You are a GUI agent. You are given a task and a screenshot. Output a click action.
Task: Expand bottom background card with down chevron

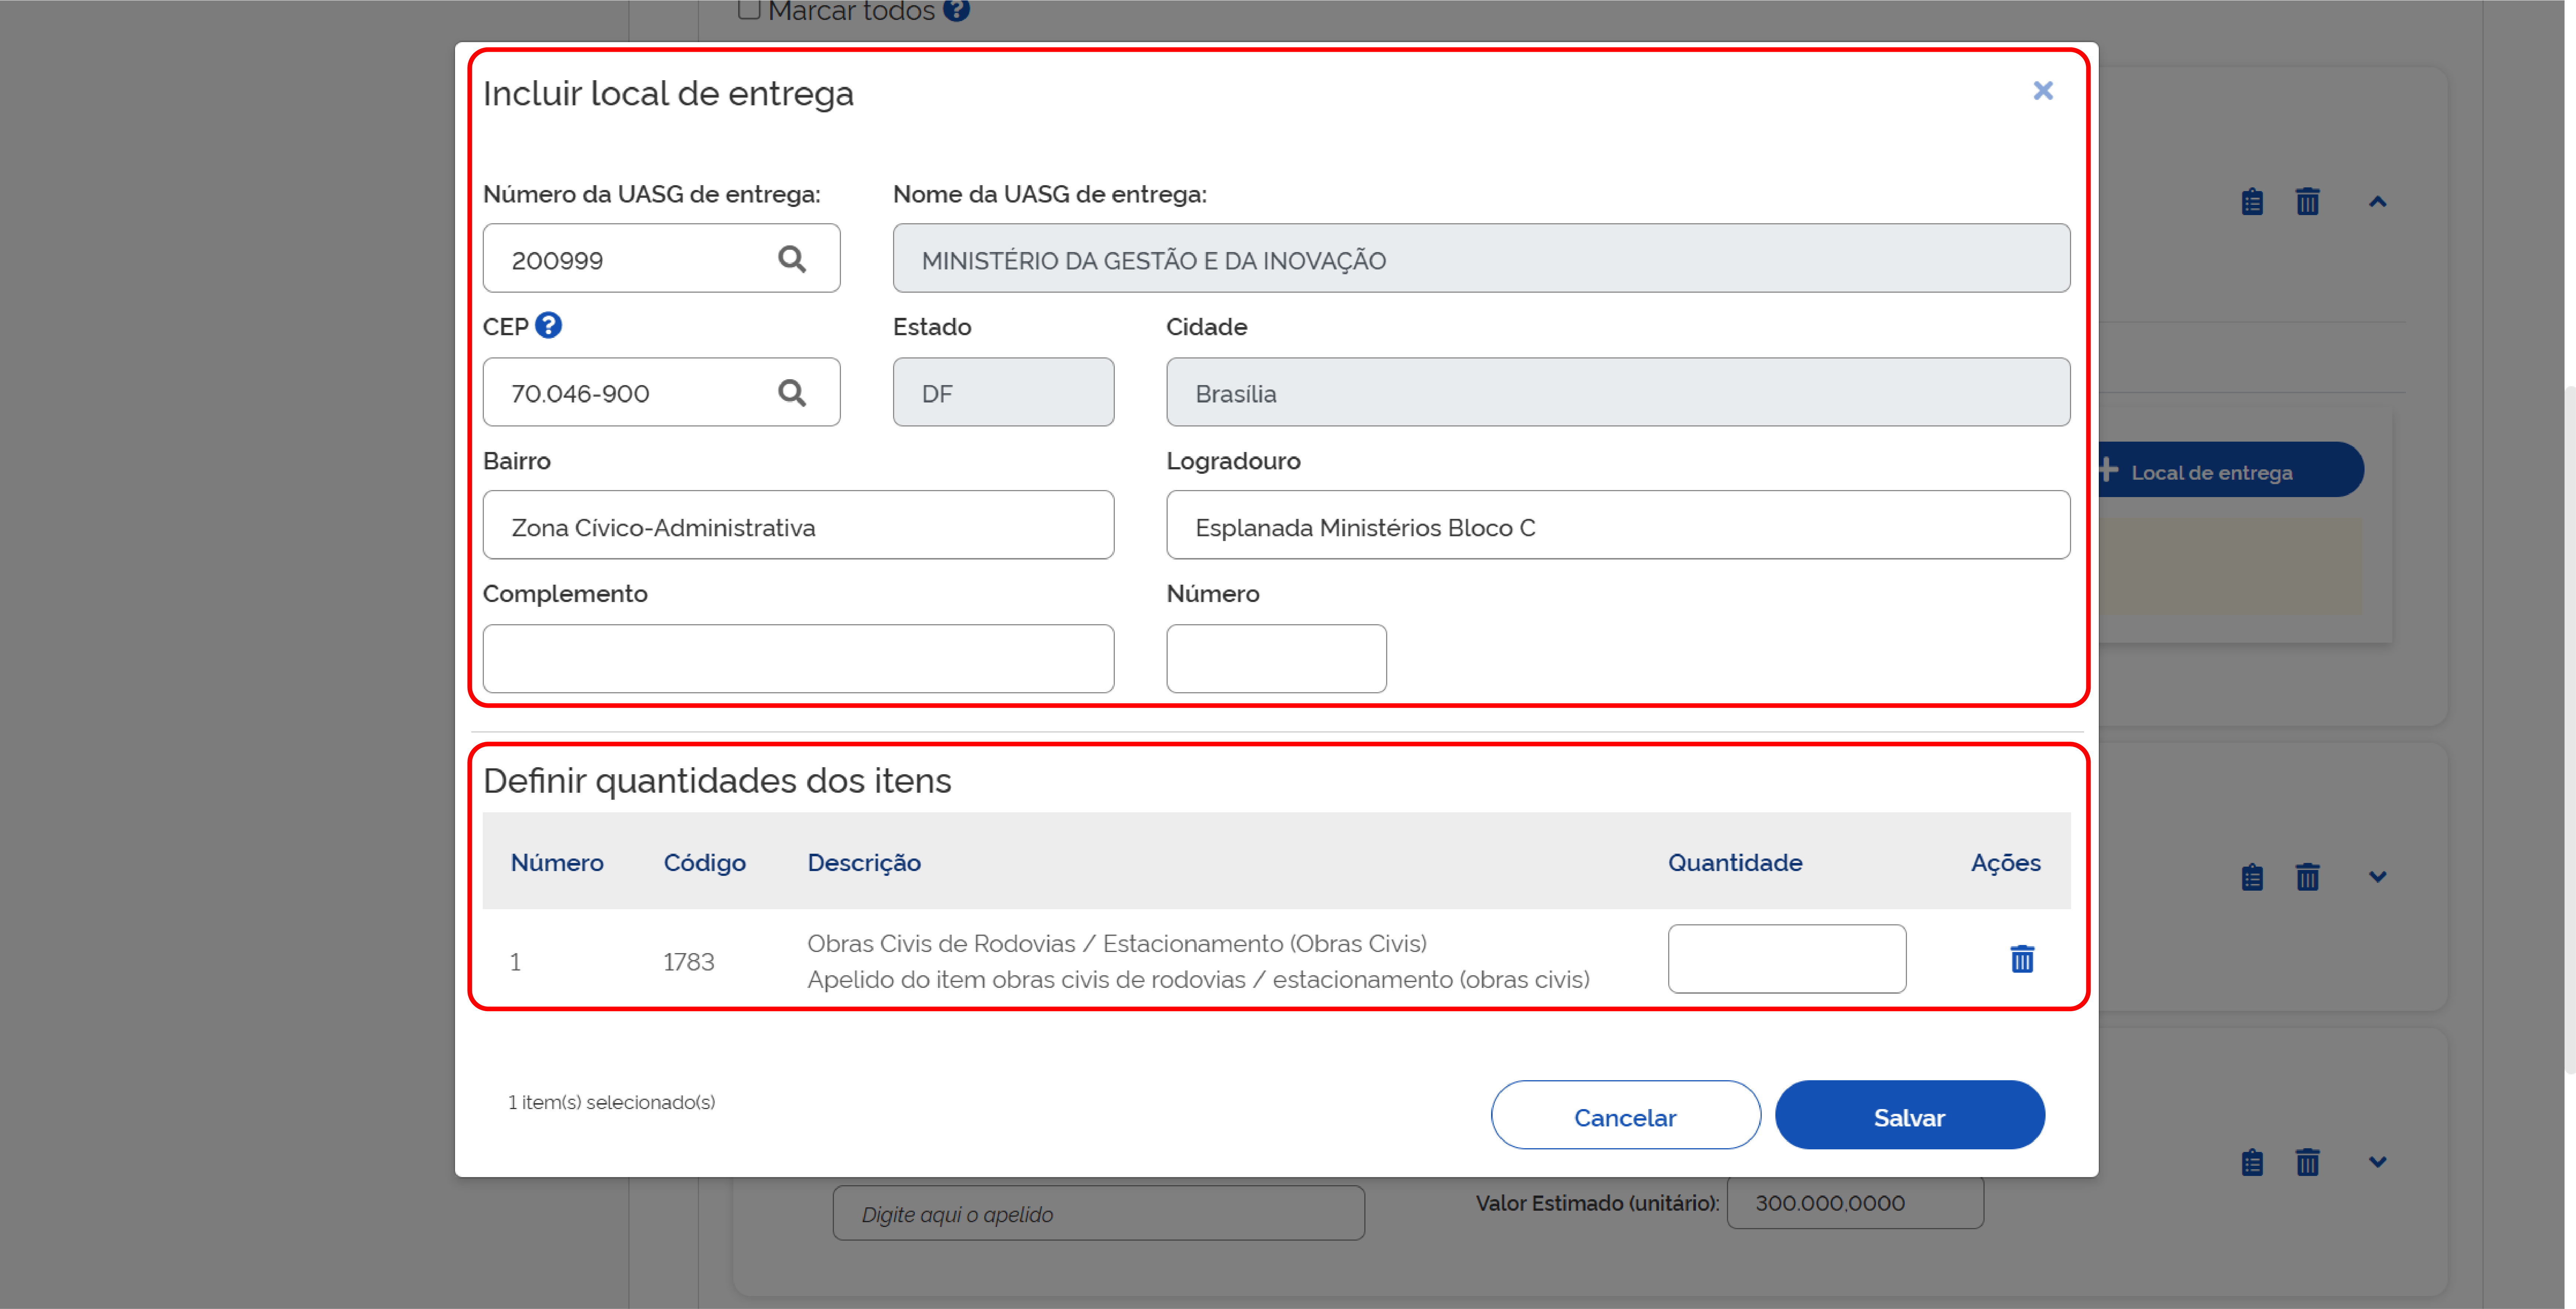2377,1162
